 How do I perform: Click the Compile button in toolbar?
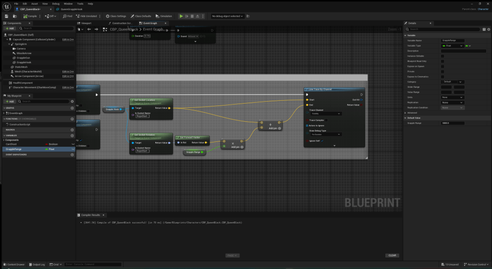pos(31,16)
